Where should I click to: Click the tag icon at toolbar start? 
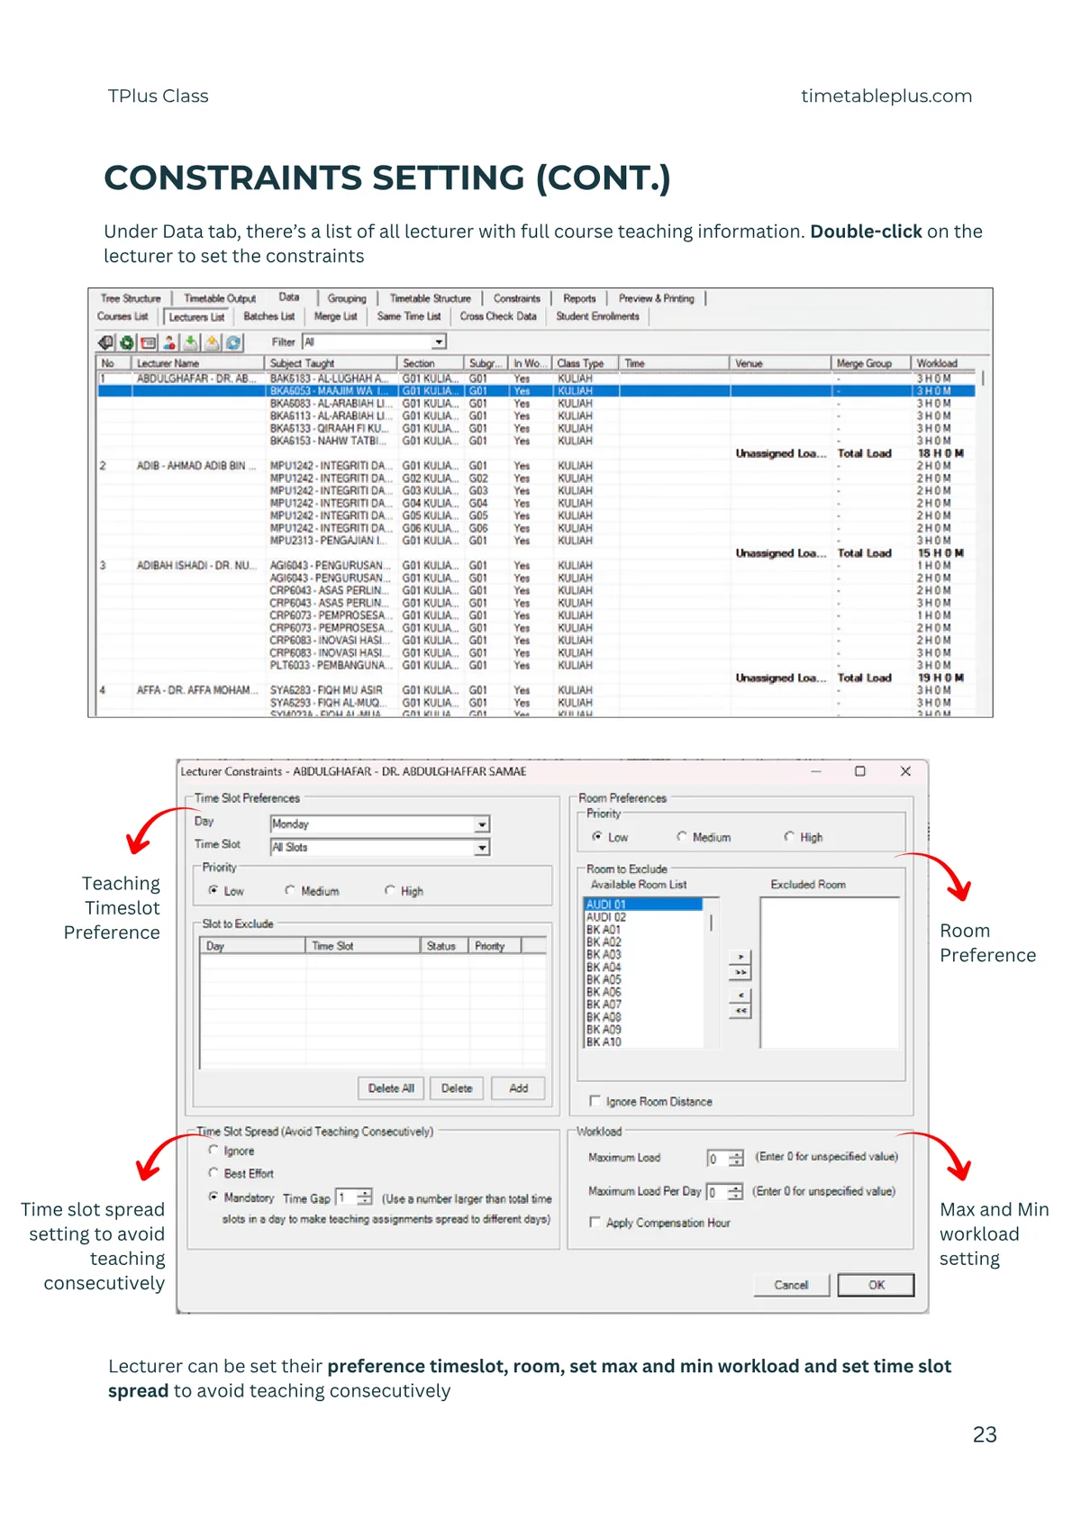[x=106, y=342]
